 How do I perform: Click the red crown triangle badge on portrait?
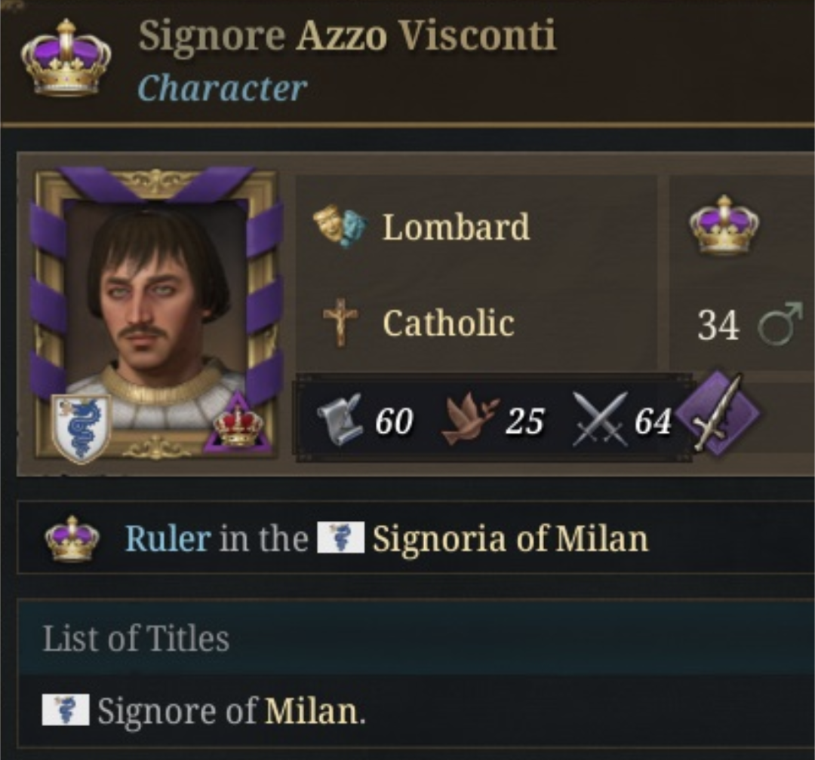tap(238, 424)
